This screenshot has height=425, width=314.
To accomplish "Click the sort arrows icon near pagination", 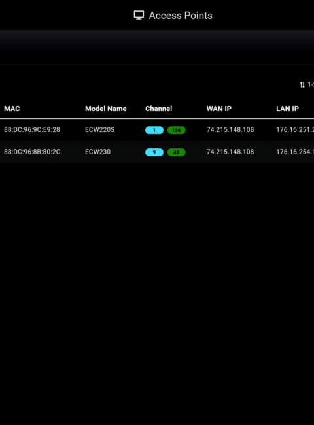I will (x=302, y=85).
